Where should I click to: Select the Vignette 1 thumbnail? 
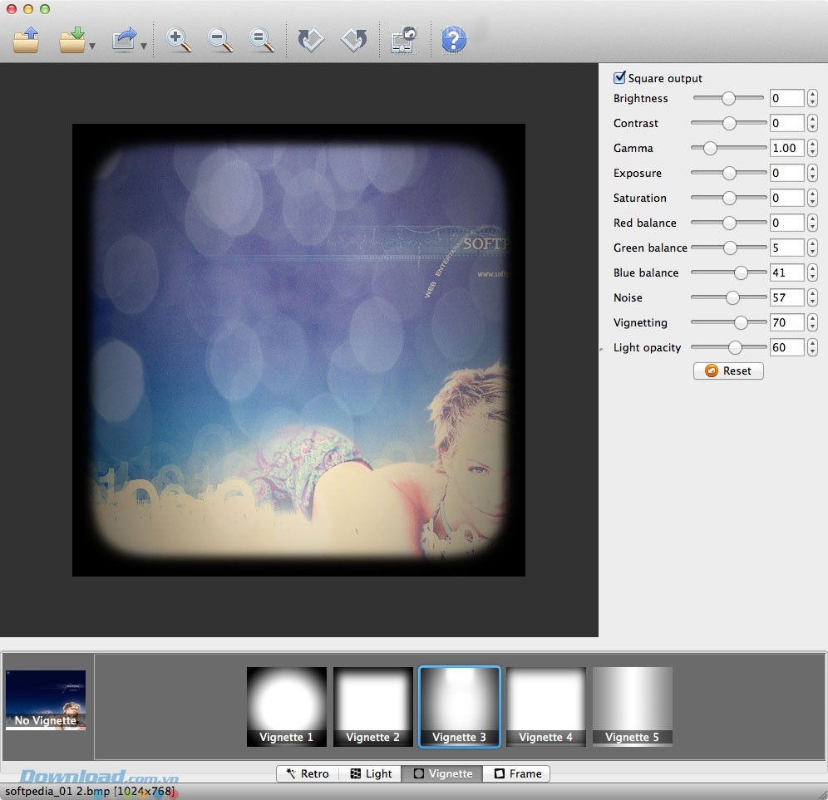click(287, 706)
